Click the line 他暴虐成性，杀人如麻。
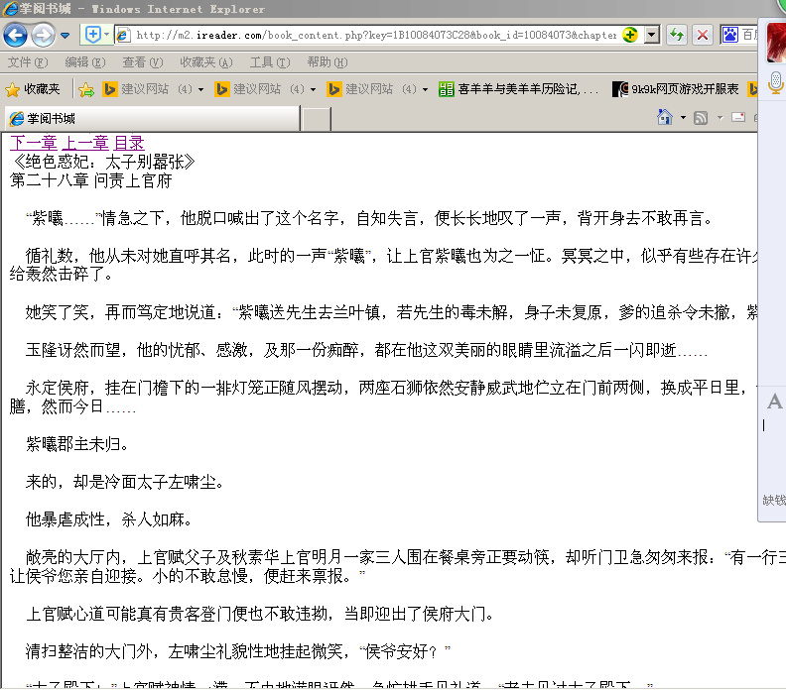The height and width of the screenshot is (690, 786). 109,519
